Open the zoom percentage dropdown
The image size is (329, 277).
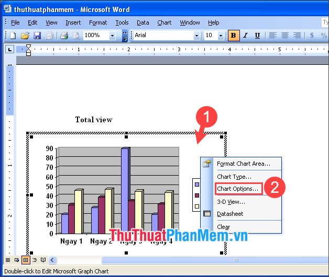coord(113,36)
